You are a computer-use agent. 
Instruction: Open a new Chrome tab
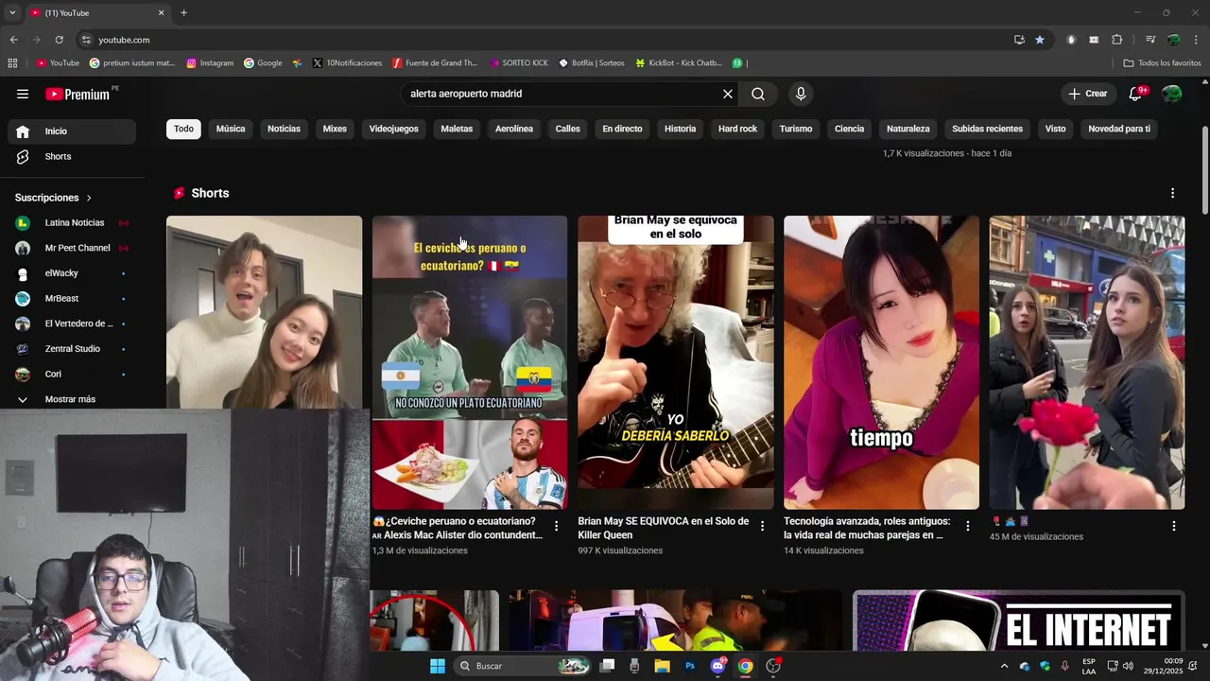183,13
